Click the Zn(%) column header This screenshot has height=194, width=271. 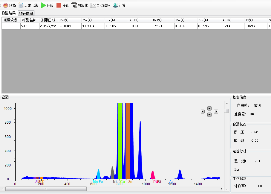point(93,20)
